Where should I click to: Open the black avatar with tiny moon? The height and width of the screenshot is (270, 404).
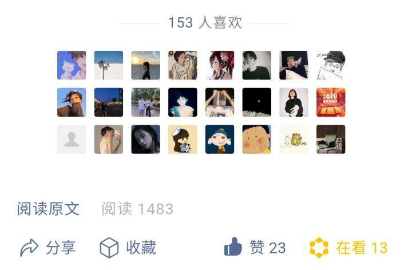pyautogui.click(x=257, y=102)
